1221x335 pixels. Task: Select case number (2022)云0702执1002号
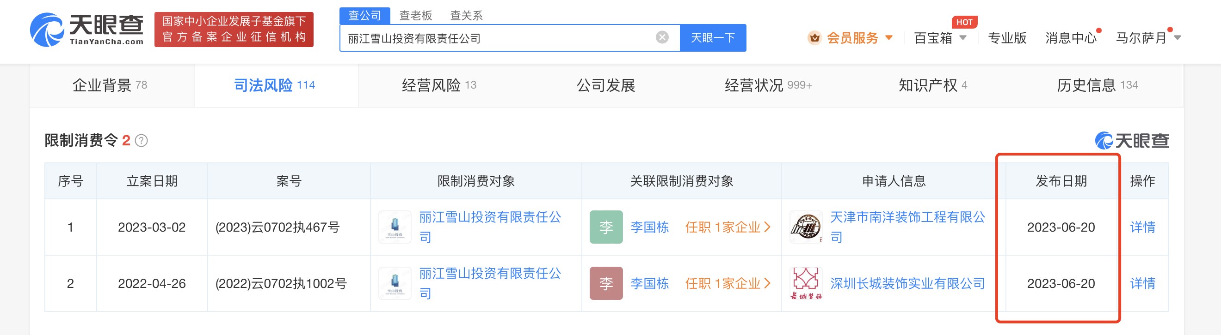281,283
